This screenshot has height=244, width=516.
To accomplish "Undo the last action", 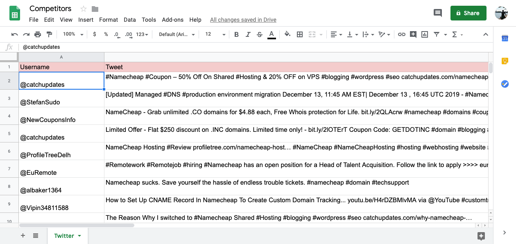I will (15, 34).
